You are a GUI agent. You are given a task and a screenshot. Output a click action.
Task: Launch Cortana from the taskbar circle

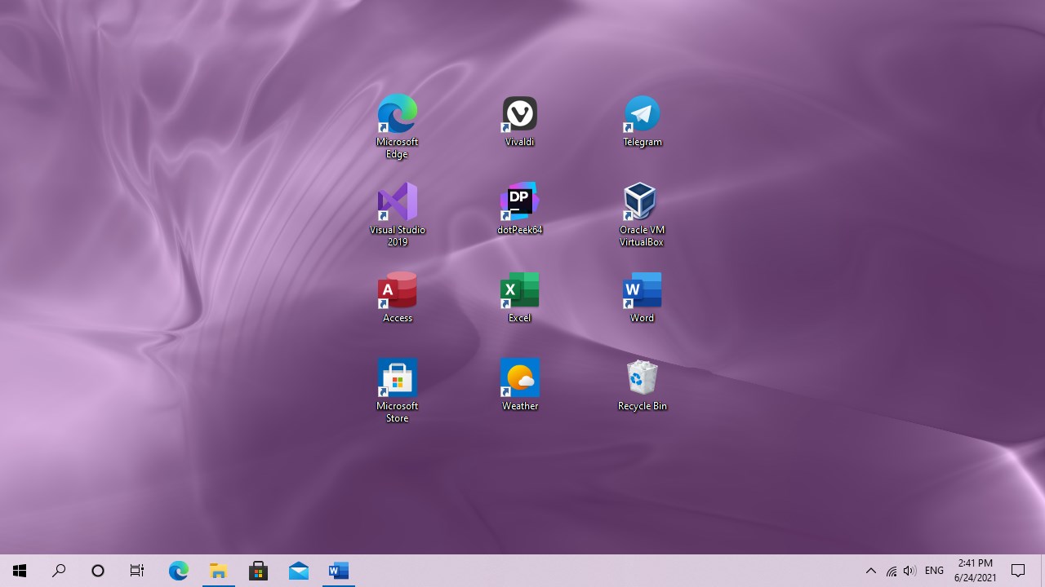tap(98, 571)
